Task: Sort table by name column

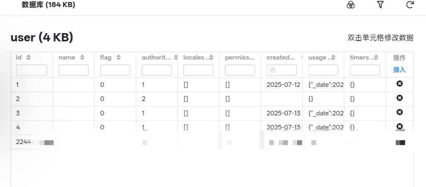Action: click(82, 57)
